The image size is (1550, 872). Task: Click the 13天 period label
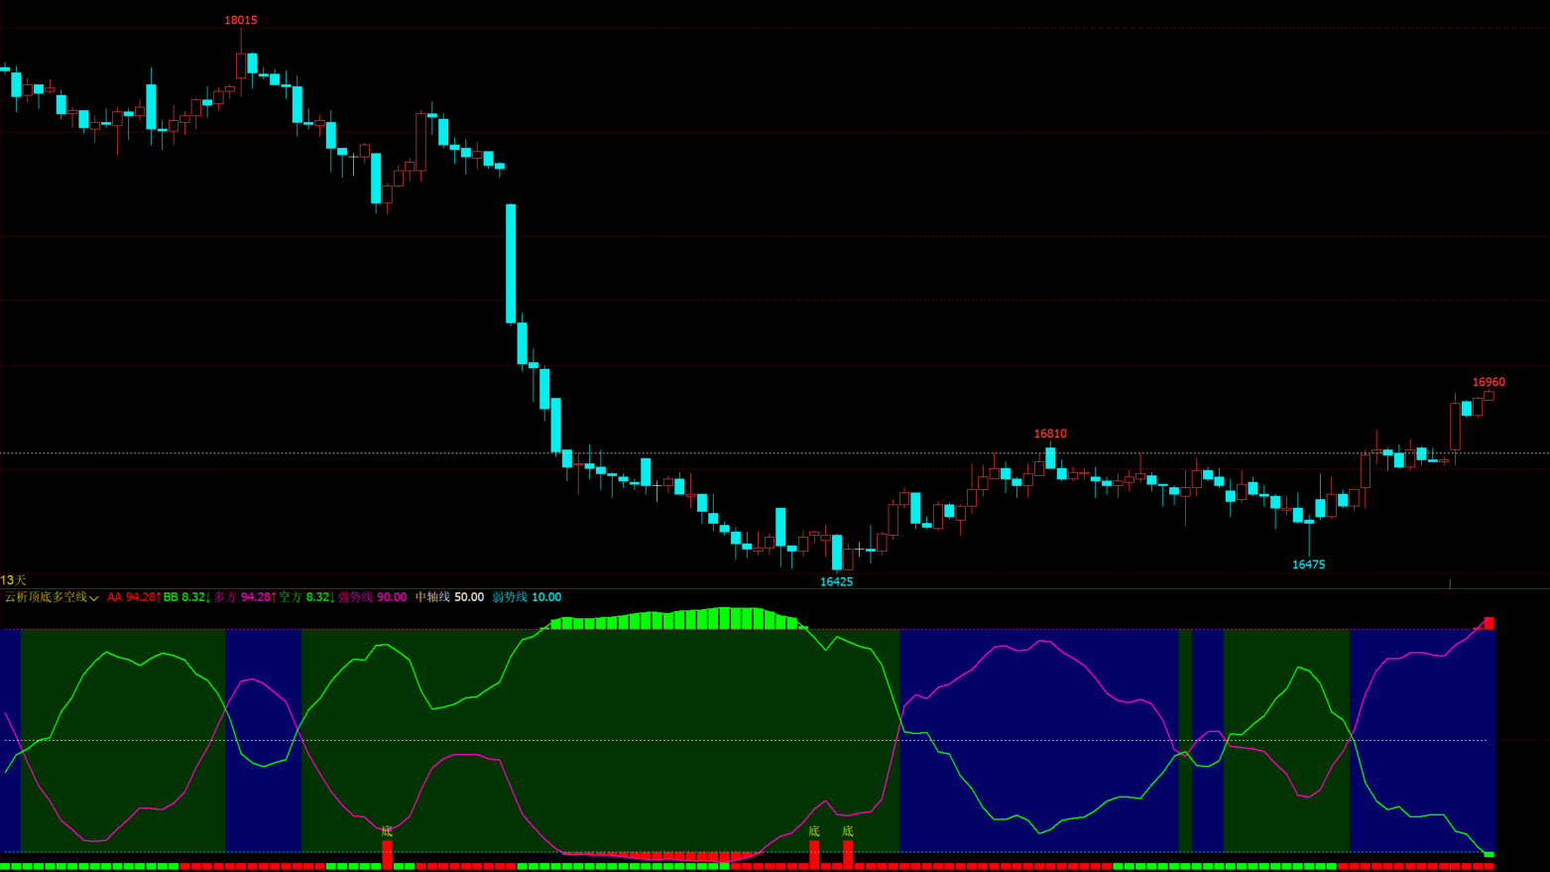click(x=13, y=580)
